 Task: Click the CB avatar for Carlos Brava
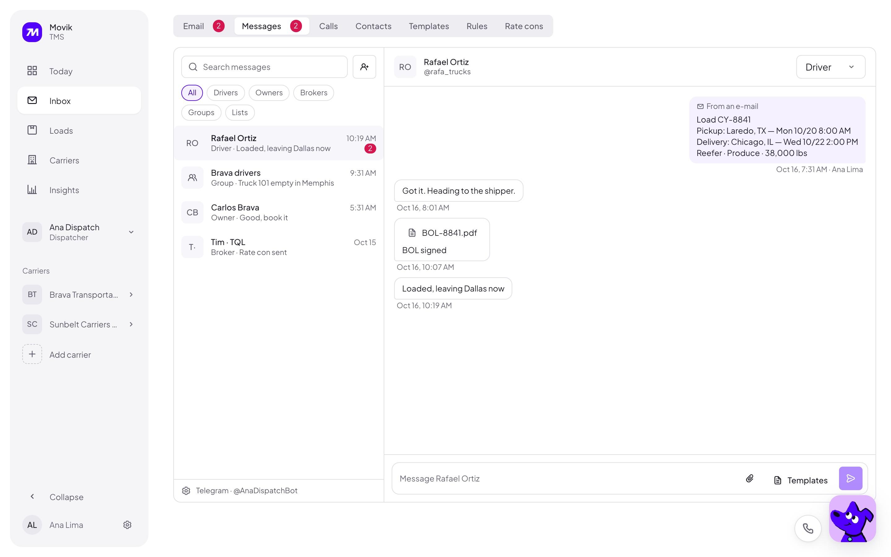tap(192, 212)
